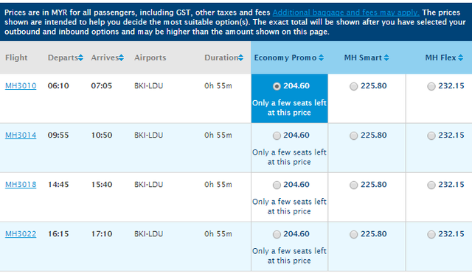Open Additional baggage and fees link
The height and width of the screenshot is (279, 472).
click(346, 13)
